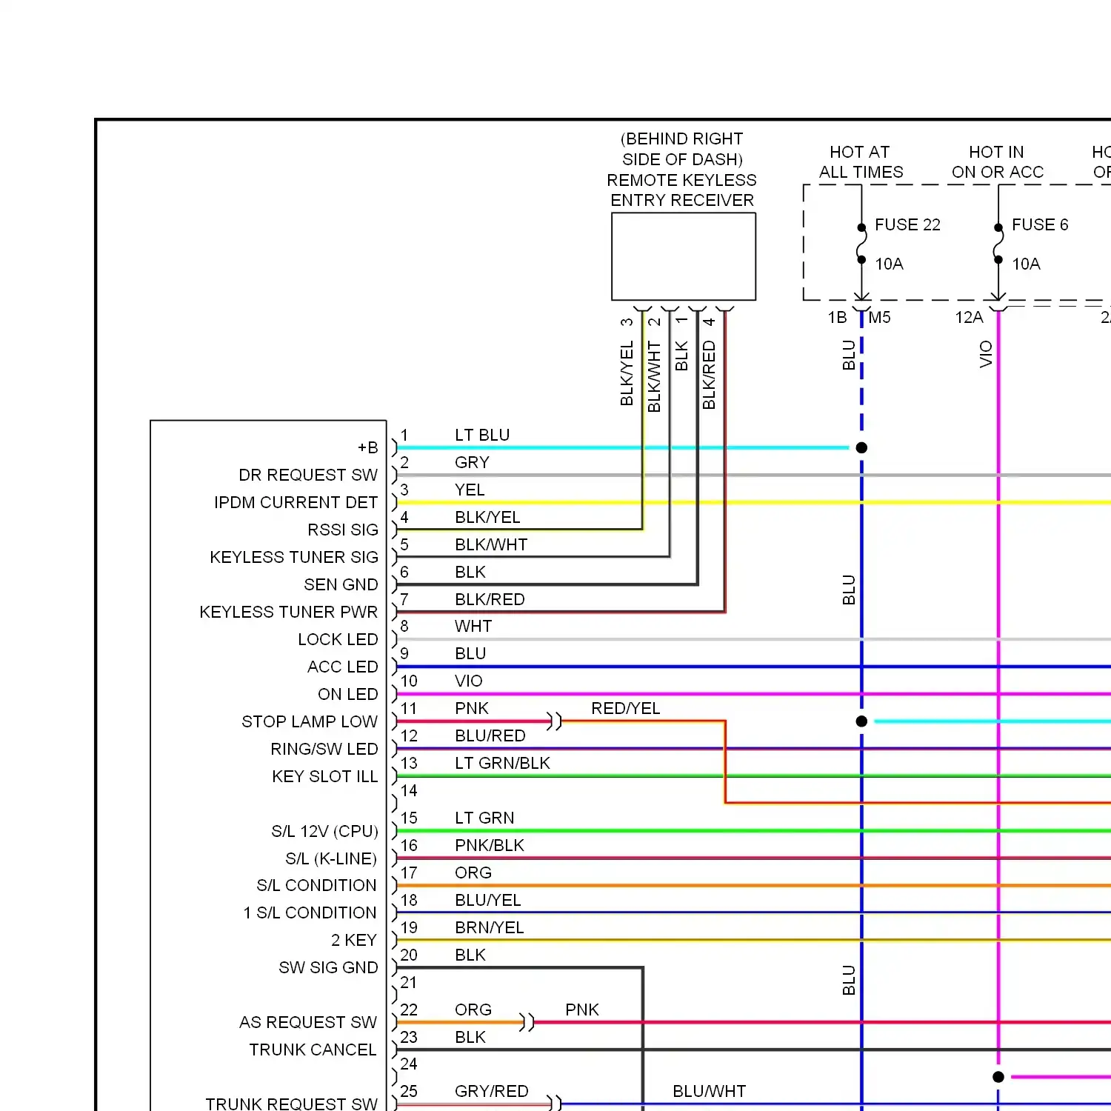Image resolution: width=1111 pixels, height=1111 pixels.
Task: Select the '10A' rating under FUSE 22
Action: [x=889, y=264]
